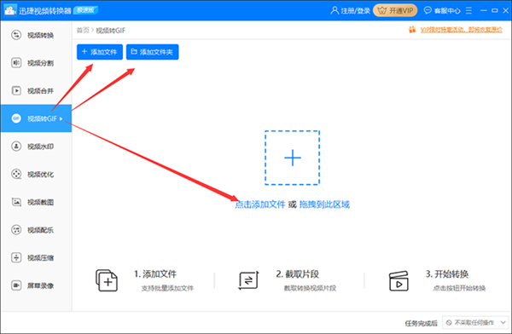Screen dimensions: 512x334
Task: Maximize the window
Action: (495, 11)
